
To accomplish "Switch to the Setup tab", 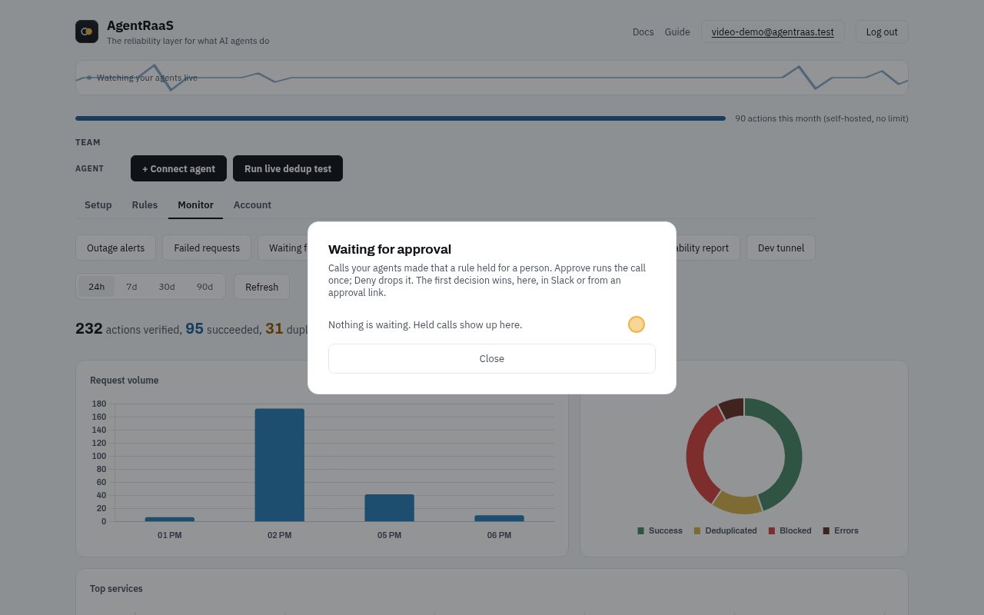I will (x=98, y=204).
